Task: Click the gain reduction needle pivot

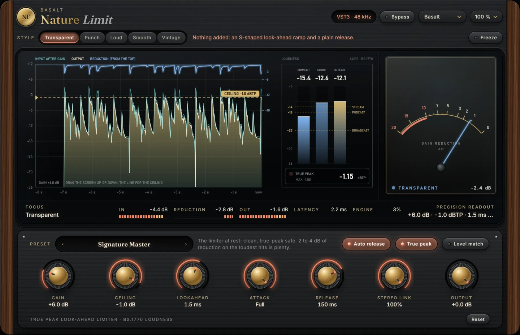Action: point(441,167)
